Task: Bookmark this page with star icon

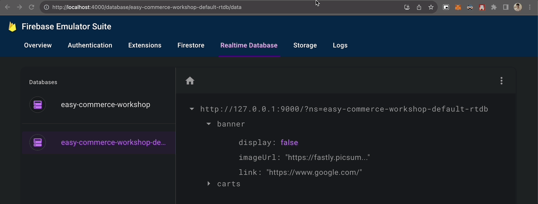Action: click(431, 7)
